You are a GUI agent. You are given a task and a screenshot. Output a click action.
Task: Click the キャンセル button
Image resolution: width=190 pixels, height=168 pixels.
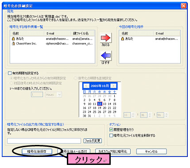point(151,151)
